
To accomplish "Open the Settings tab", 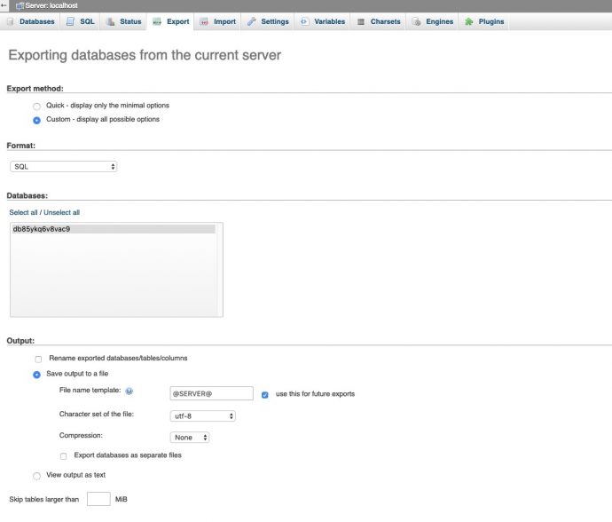I will [x=268, y=21].
